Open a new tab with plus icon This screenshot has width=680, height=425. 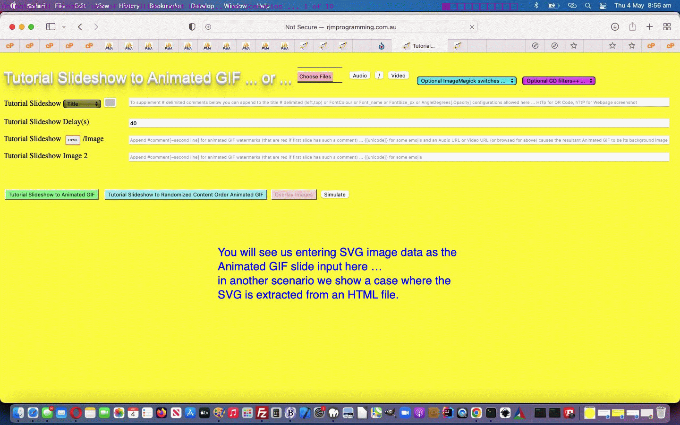coord(649,27)
